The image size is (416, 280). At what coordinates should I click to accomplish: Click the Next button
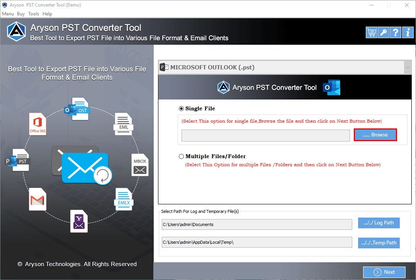coord(384,272)
